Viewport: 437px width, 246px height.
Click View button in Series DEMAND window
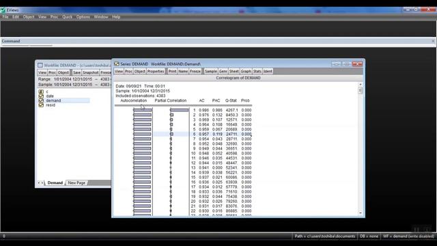point(119,71)
